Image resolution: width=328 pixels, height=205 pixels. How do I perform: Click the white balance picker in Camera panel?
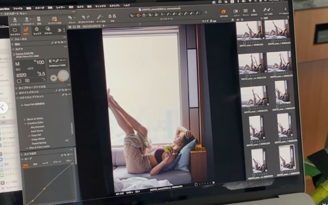click(57, 61)
